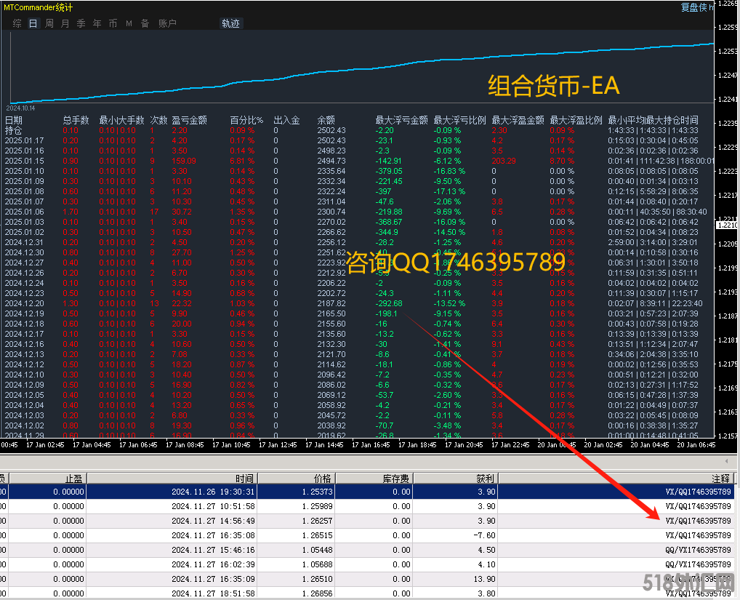Viewport: 740px width, 600px height.
Task: Click the 注释 column header
Action: 616,479
